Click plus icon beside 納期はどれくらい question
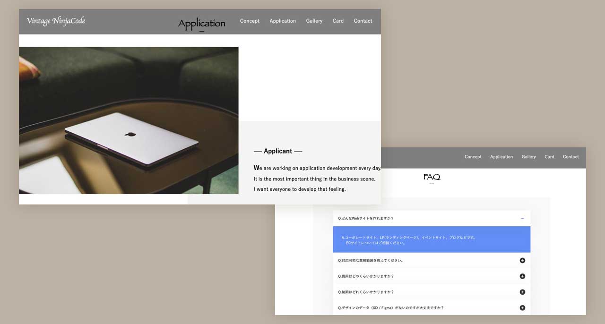 tap(522, 292)
